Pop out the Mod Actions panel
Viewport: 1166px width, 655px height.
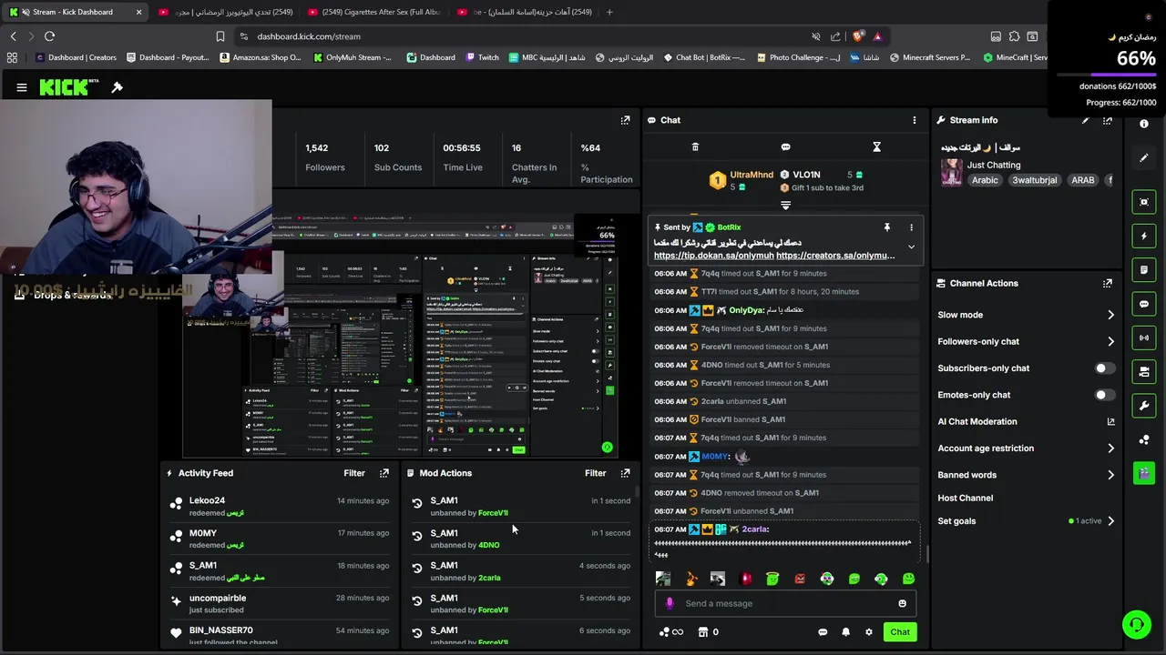pyautogui.click(x=625, y=473)
